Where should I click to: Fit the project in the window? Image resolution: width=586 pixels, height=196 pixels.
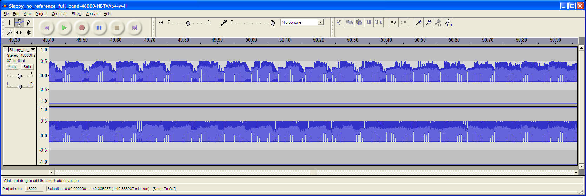(448, 22)
